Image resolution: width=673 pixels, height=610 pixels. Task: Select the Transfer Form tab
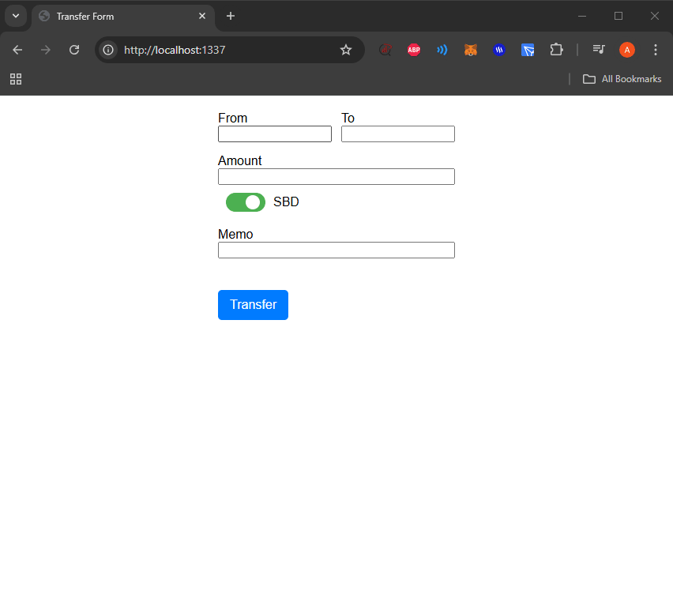pos(122,17)
